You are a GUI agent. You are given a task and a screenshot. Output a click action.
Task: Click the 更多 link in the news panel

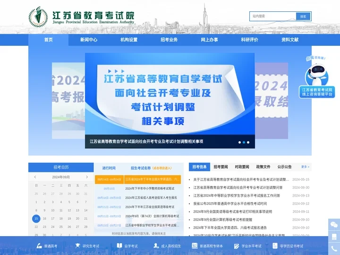305,167
